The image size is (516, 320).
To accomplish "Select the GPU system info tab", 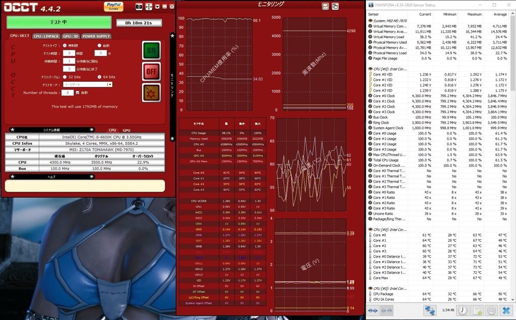I will 126,130.
